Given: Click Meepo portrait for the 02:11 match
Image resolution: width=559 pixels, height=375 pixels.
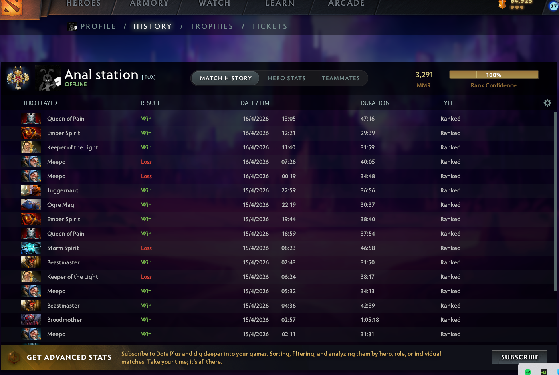Looking at the screenshot, I should [31, 334].
